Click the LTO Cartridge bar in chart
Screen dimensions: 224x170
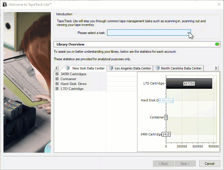pyautogui.click(x=189, y=84)
